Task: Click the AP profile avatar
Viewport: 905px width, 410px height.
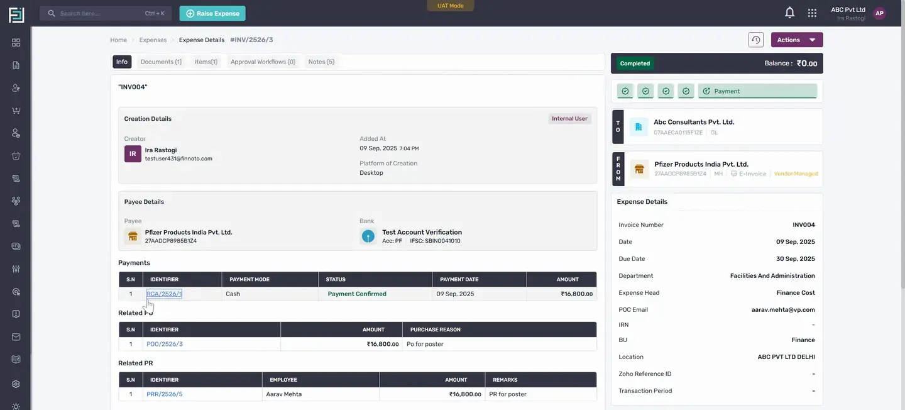Action: (x=879, y=13)
